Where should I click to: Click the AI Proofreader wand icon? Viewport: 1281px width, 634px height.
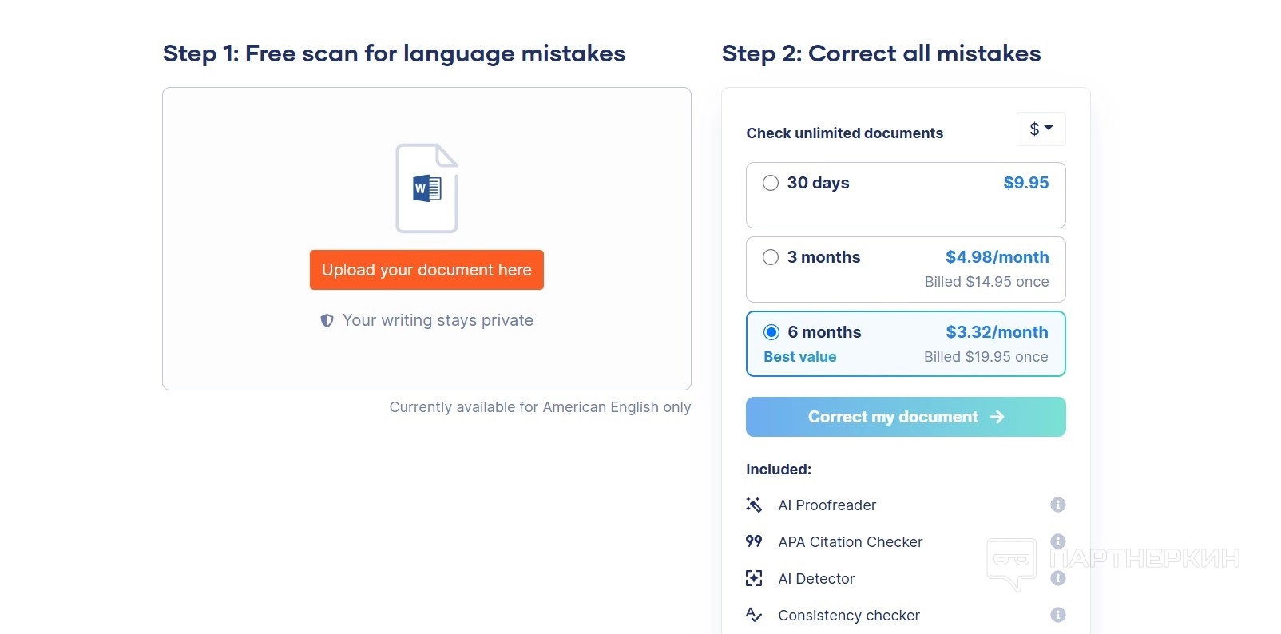point(754,505)
